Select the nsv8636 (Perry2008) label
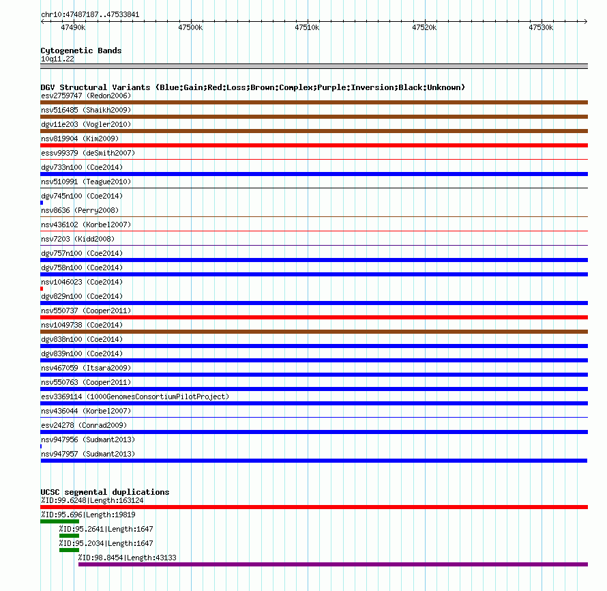The height and width of the screenshot is (591, 607). [80, 210]
